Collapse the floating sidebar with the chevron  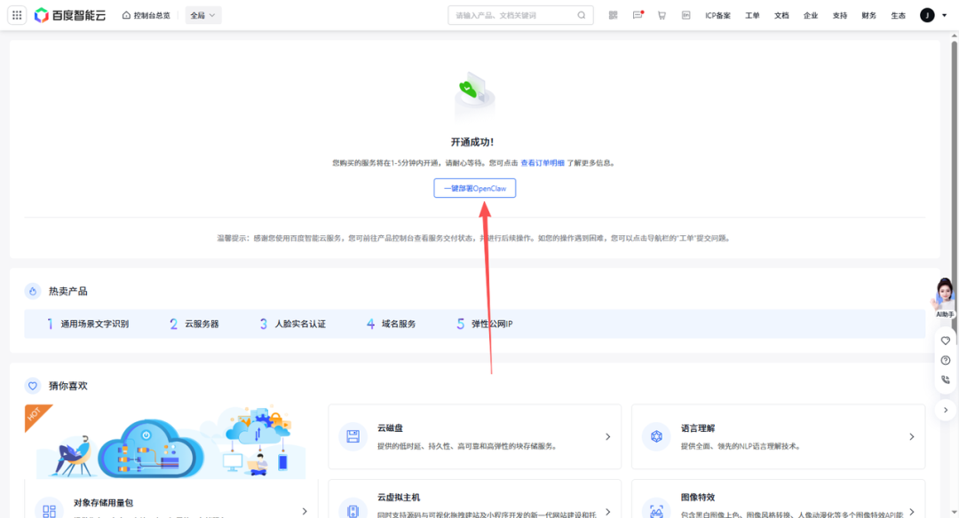945,410
